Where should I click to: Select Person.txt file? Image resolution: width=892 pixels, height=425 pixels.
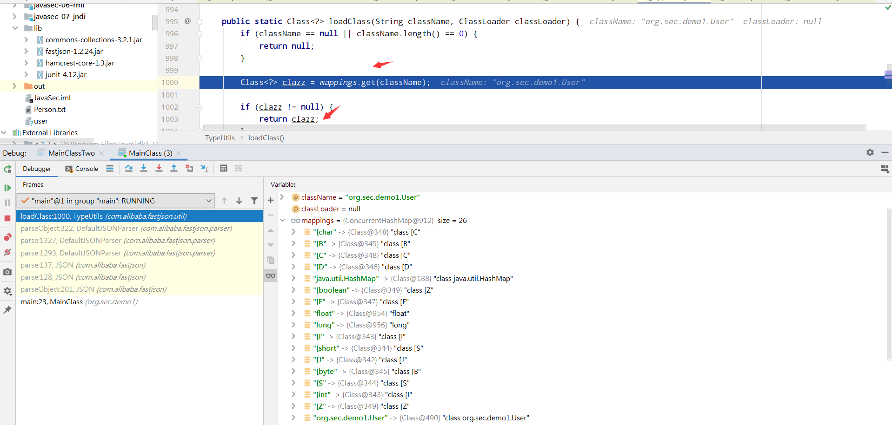point(49,109)
